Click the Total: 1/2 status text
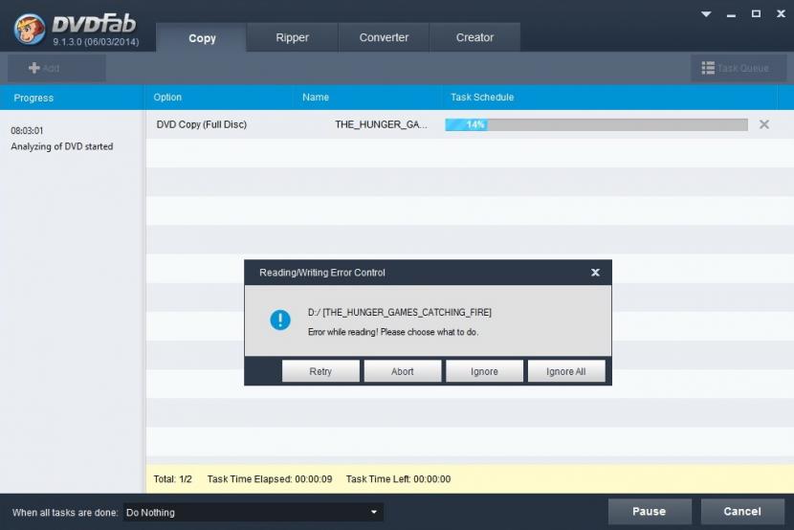The height and width of the screenshot is (530, 794). pyautogui.click(x=173, y=479)
